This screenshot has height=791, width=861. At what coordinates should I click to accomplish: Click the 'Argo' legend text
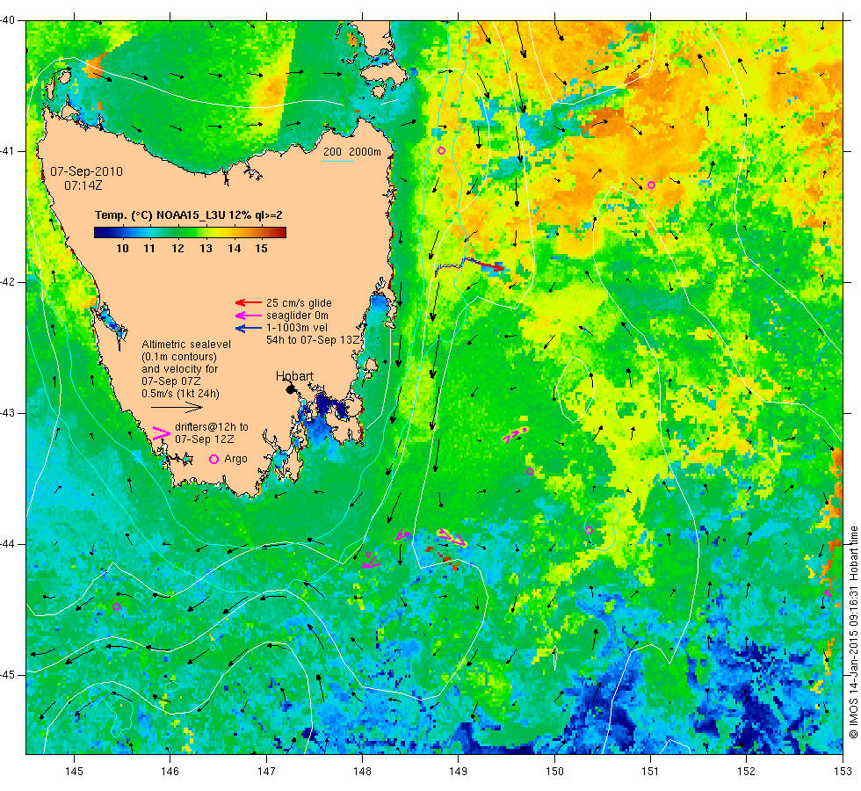pyautogui.click(x=235, y=459)
